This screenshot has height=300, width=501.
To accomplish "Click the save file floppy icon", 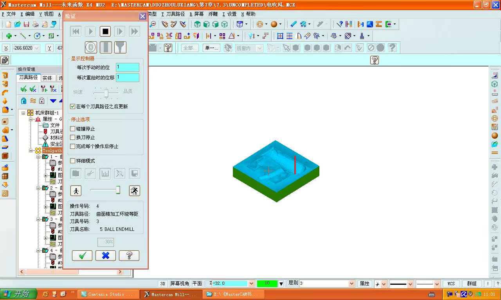I will click(26, 24).
